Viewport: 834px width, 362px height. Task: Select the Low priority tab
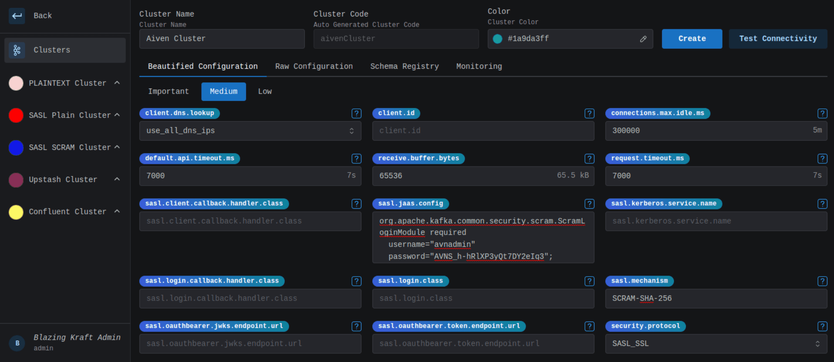point(265,91)
